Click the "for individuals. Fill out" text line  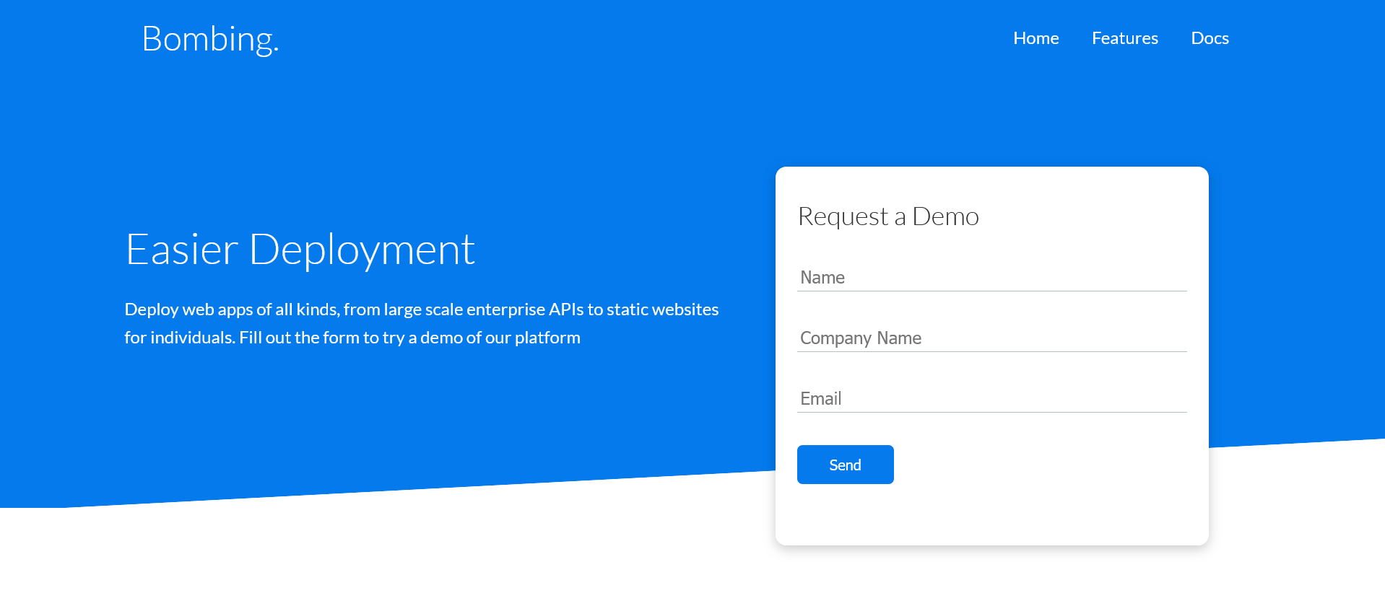(352, 338)
